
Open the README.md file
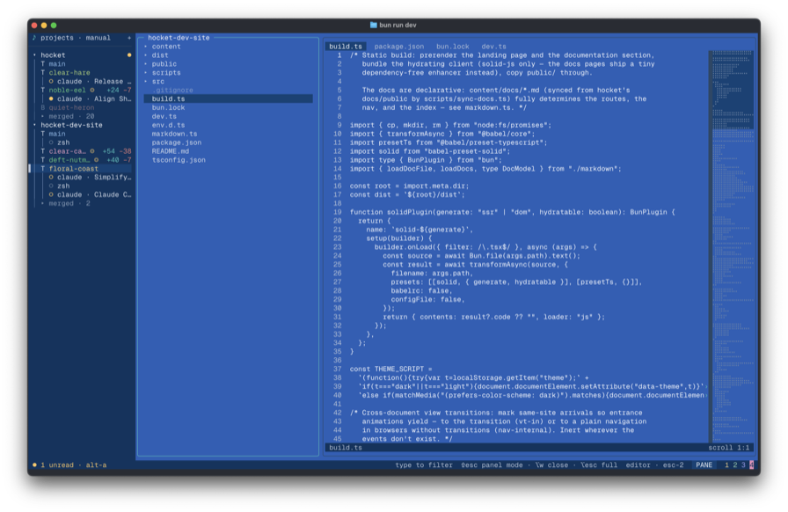(171, 151)
